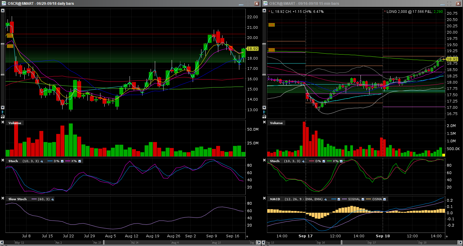Click the lower CXL order button on daily chart
463x246 pixels.
point(10,46)
